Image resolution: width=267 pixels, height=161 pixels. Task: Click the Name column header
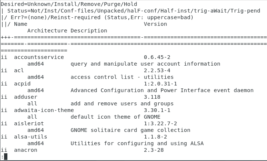[x=20, y=24]
